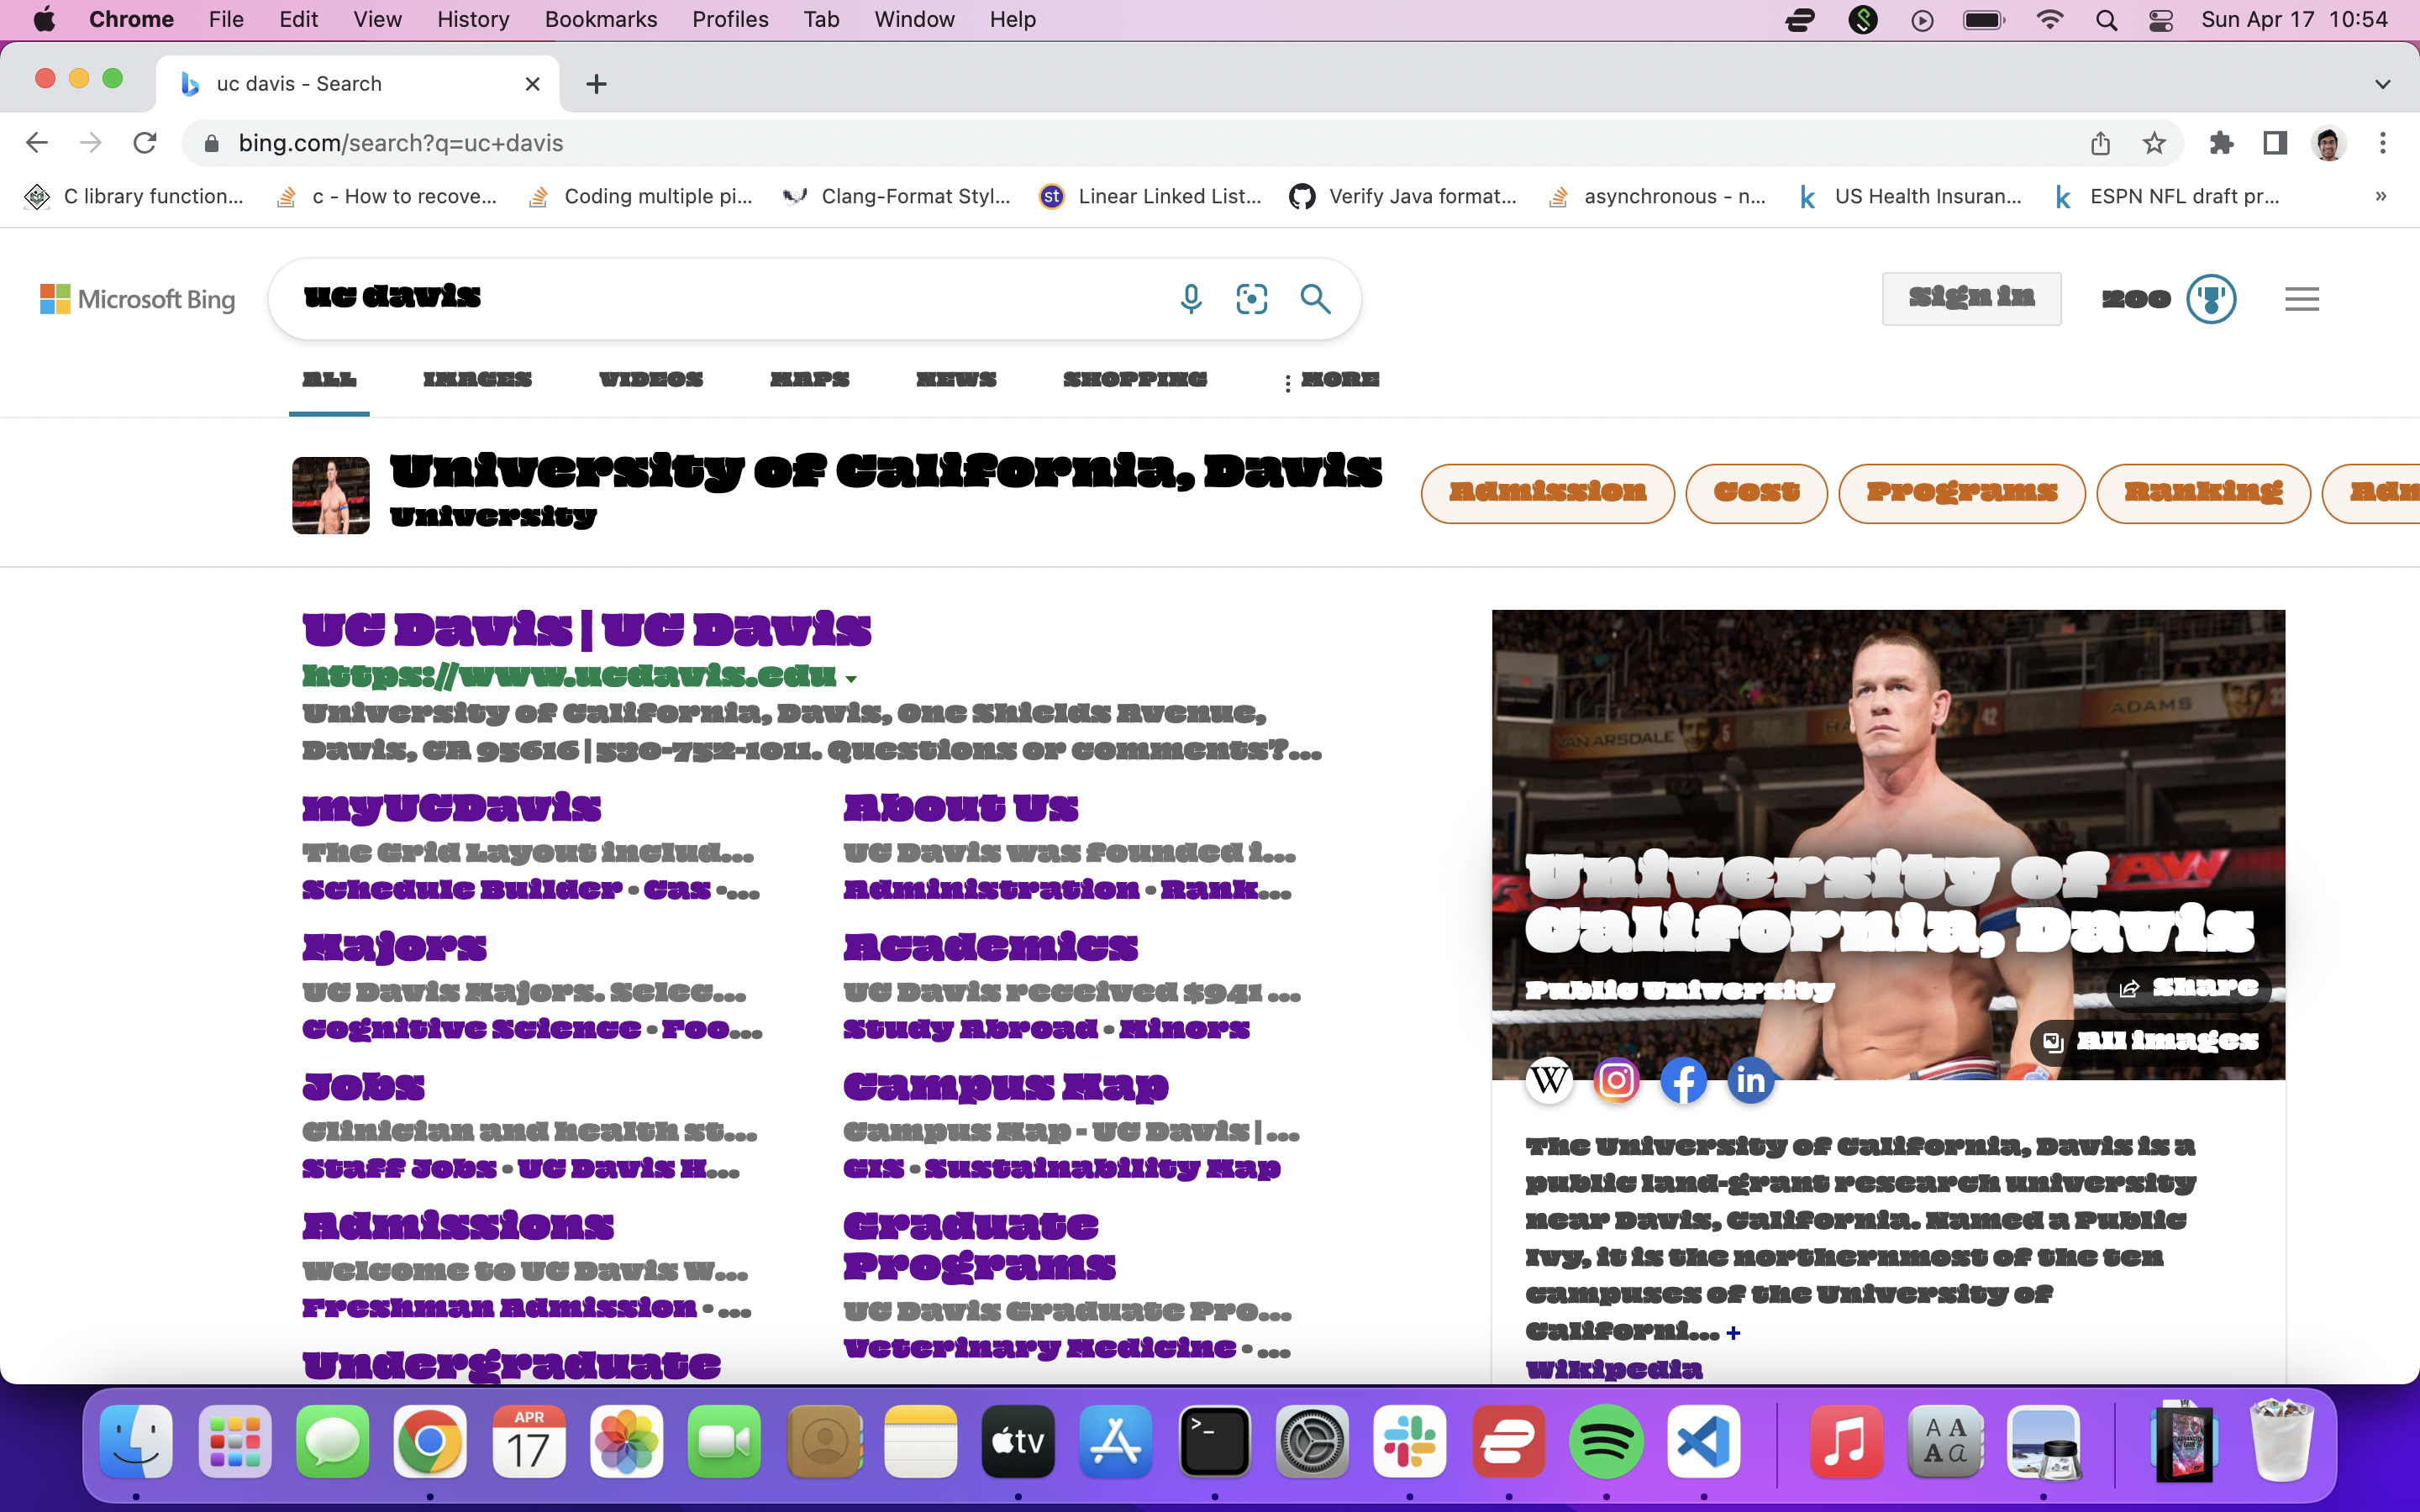Open the Bing hamburger settings menu

pos(2301,298)
